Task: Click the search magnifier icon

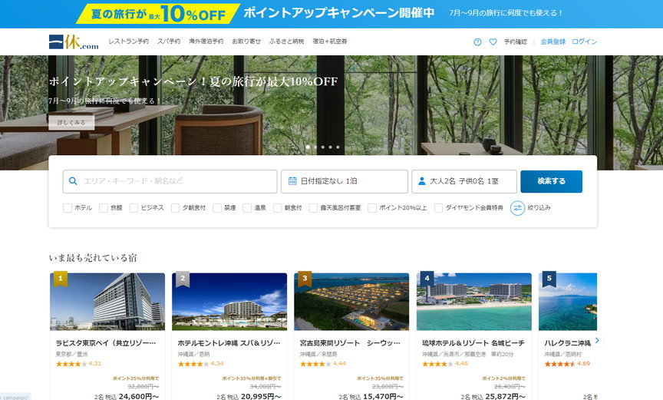Action: (73, 181)
